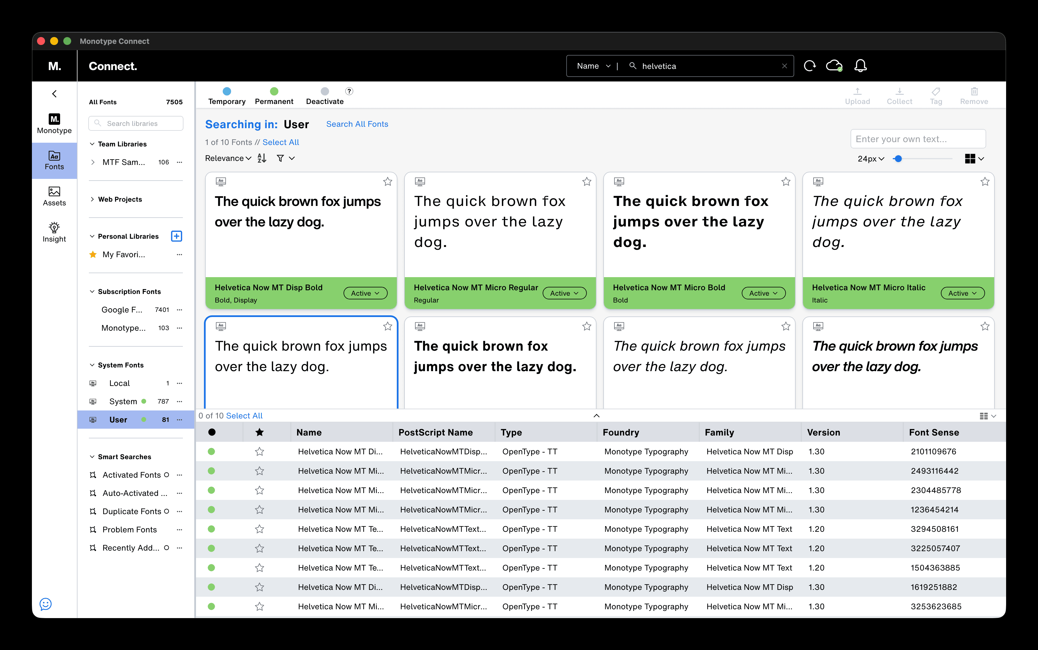
Task: Open Active dropdown on Helvetica Micro Bold
Action: pyautogui.click(x=763, y=293)
